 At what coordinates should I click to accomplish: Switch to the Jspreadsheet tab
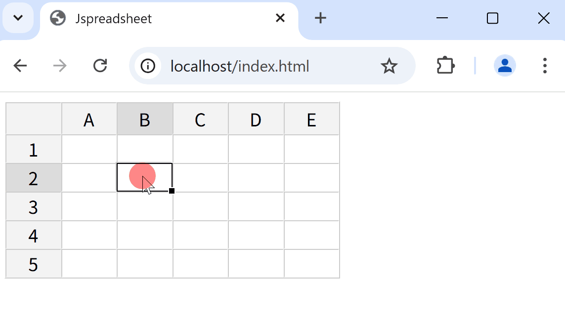[114, 18]
